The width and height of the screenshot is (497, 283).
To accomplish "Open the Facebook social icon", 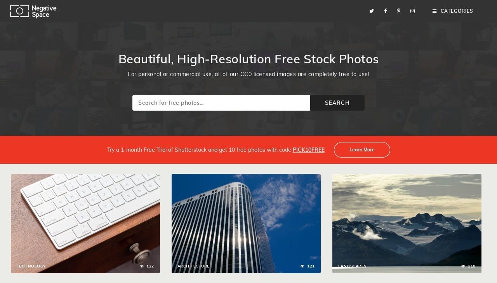I will coord(385,11).
